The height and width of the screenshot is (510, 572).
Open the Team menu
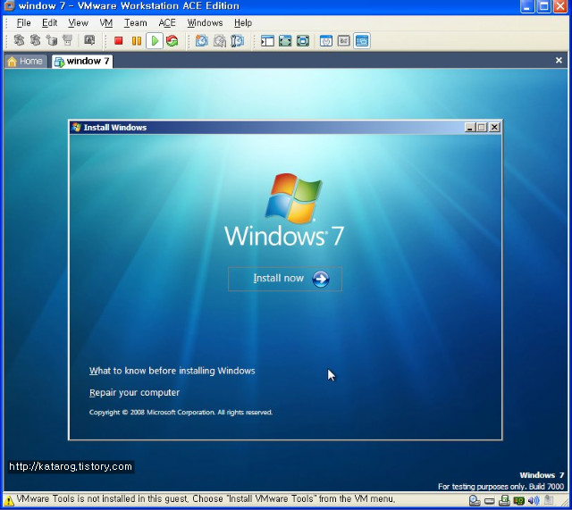click(x=135, y=23)
